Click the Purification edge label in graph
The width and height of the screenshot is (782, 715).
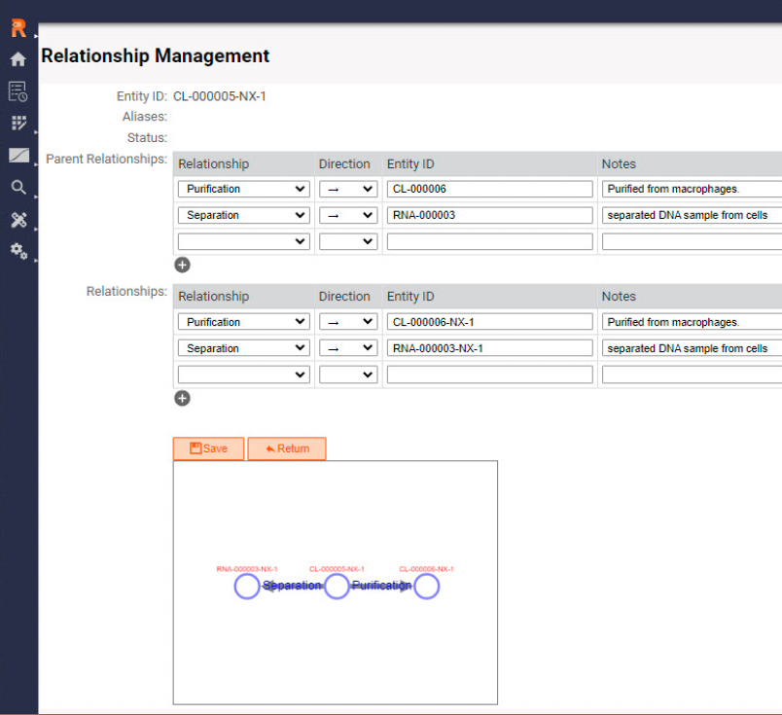tap(381, 586)
